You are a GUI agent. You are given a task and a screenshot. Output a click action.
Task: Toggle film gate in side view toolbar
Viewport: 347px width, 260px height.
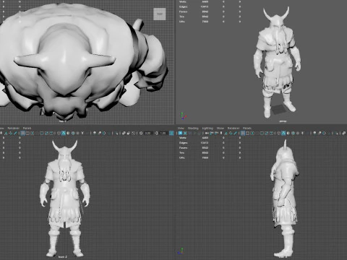point(247,133)
